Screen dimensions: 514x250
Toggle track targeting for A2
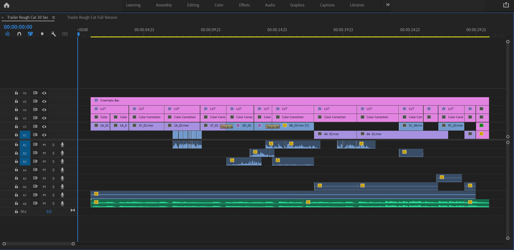pos(25,153)
